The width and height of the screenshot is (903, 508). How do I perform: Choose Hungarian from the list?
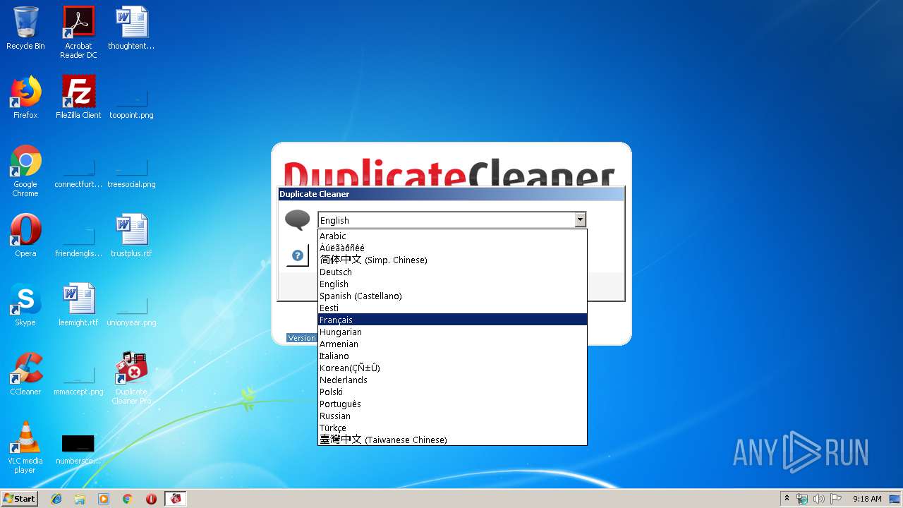[x=452, y=332]
